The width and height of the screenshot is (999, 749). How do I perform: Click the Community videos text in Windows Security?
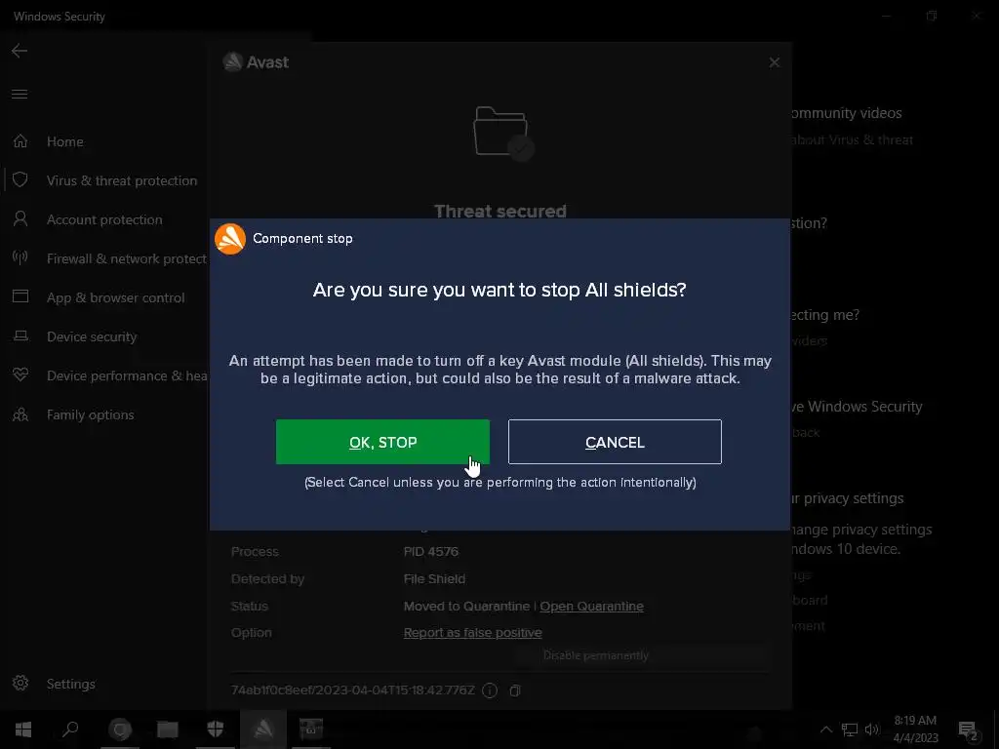tap(846, 113)
